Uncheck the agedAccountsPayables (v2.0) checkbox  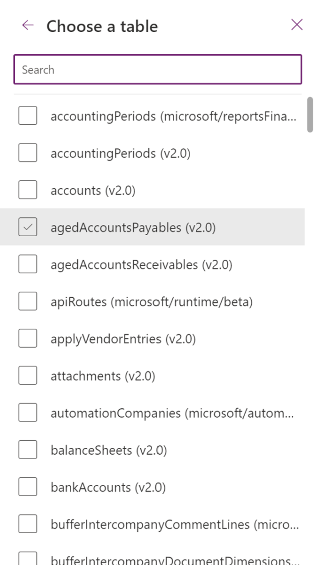(x=28, y=227)
